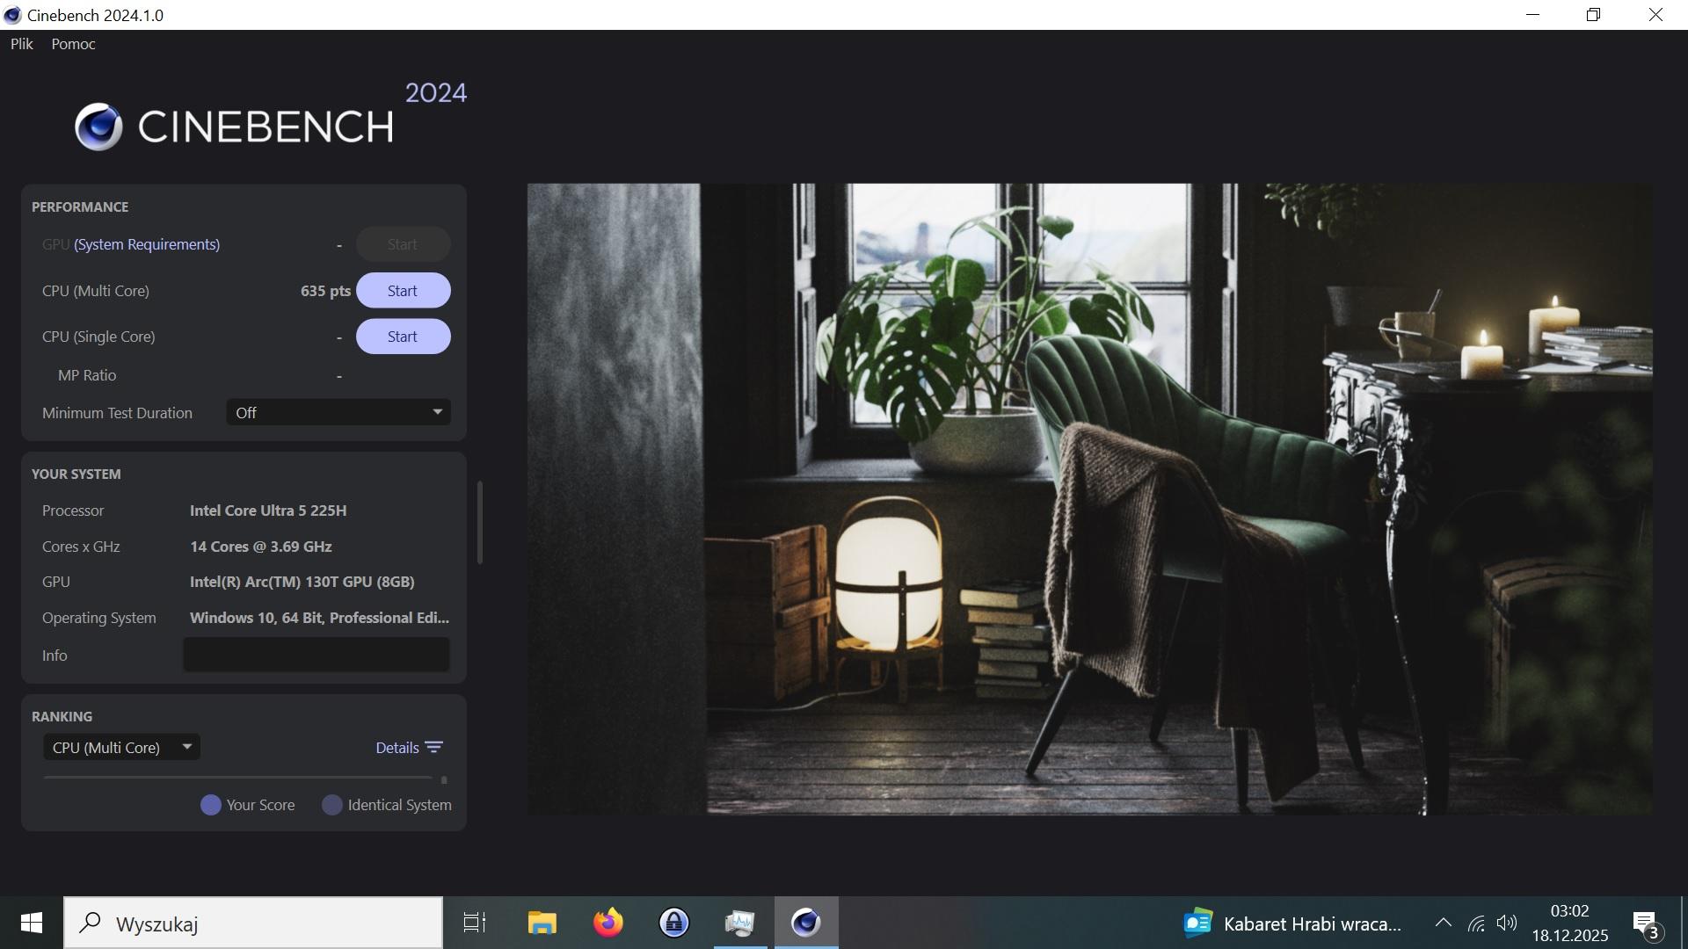Open the Plik menu
The height and width of the screenshot is (949, 1688).
point(22,44)
